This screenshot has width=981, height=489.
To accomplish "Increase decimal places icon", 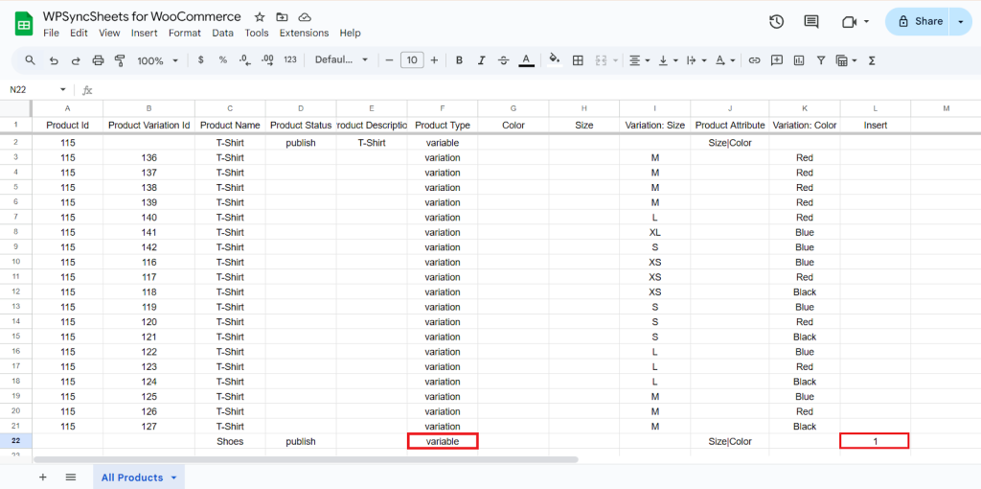I will 267,60.
